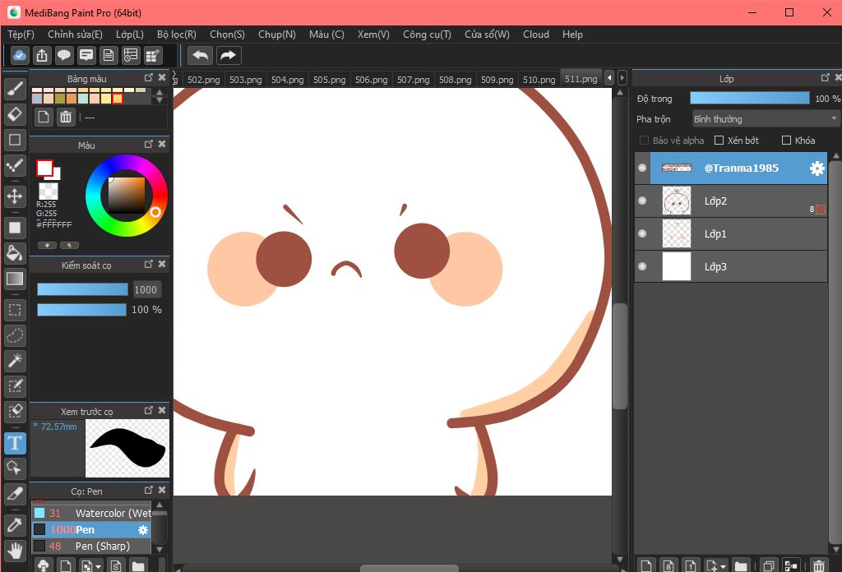Select the Gradient tool

pyautogui.click(x=15, y=279)
